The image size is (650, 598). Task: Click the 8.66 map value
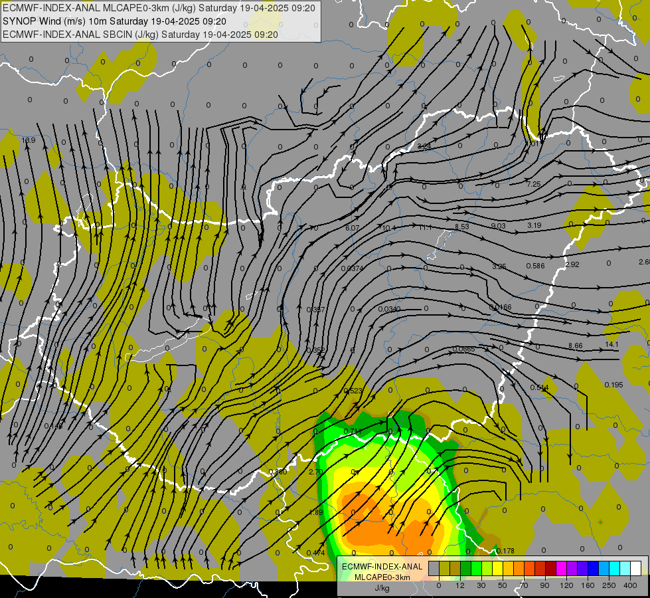point(576,346)
